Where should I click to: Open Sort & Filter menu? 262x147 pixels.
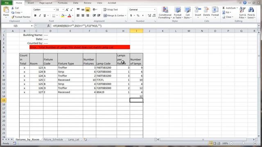coord(242,13)
